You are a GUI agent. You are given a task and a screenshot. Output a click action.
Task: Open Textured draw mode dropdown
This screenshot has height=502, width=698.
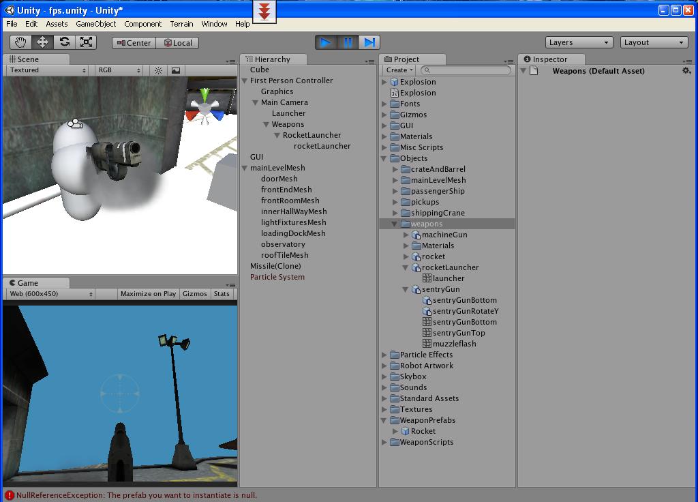coord(48,70)
